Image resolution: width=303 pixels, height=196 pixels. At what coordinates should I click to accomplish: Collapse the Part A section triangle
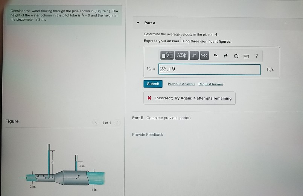(x=138, y=23)
